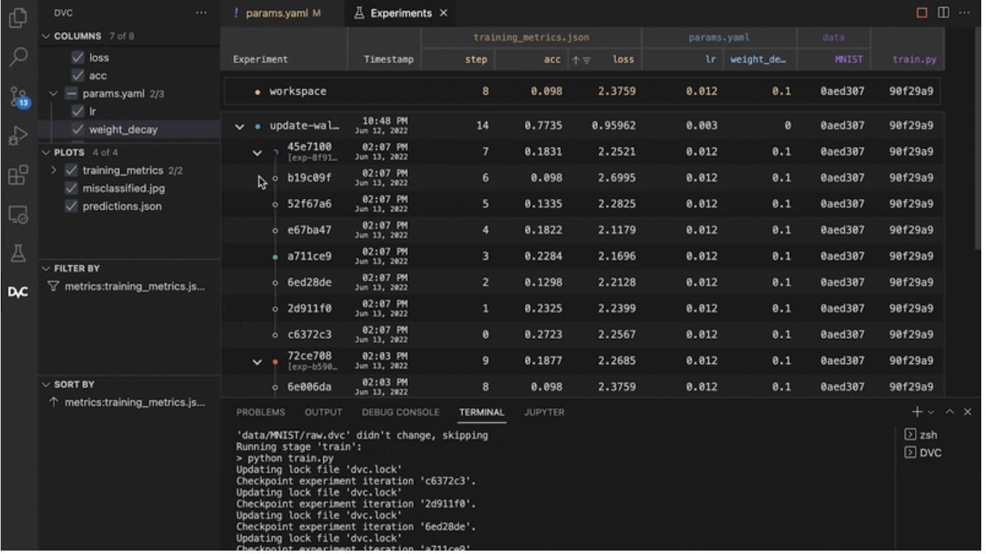The width and height of the screenshot is (986, 554).
Task: Create a new terminal with the plus icon
Action: pyautogui.click(x=917, y=412)
